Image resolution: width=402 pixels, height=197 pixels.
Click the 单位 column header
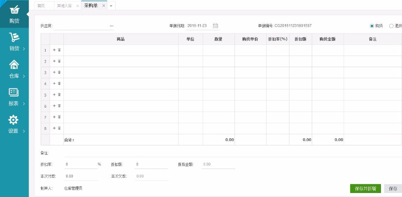click(x=191, y=39)
